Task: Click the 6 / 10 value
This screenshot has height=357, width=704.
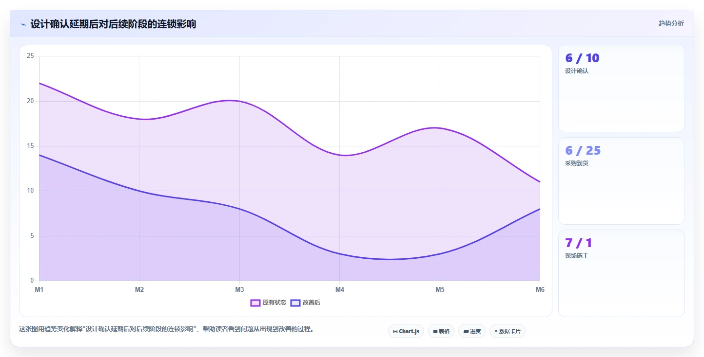Action: 582,58
